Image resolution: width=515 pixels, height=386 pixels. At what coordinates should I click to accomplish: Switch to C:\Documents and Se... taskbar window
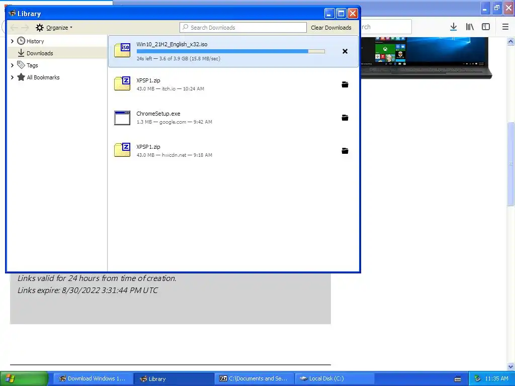tap(254, 378)
